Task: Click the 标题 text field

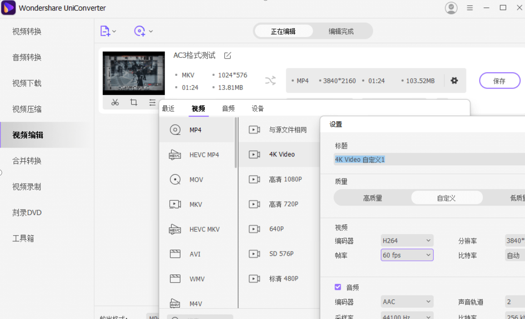Action: [429, 159]
